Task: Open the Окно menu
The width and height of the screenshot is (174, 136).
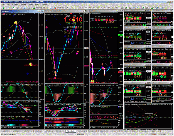Action: click(x=37, y=4)
